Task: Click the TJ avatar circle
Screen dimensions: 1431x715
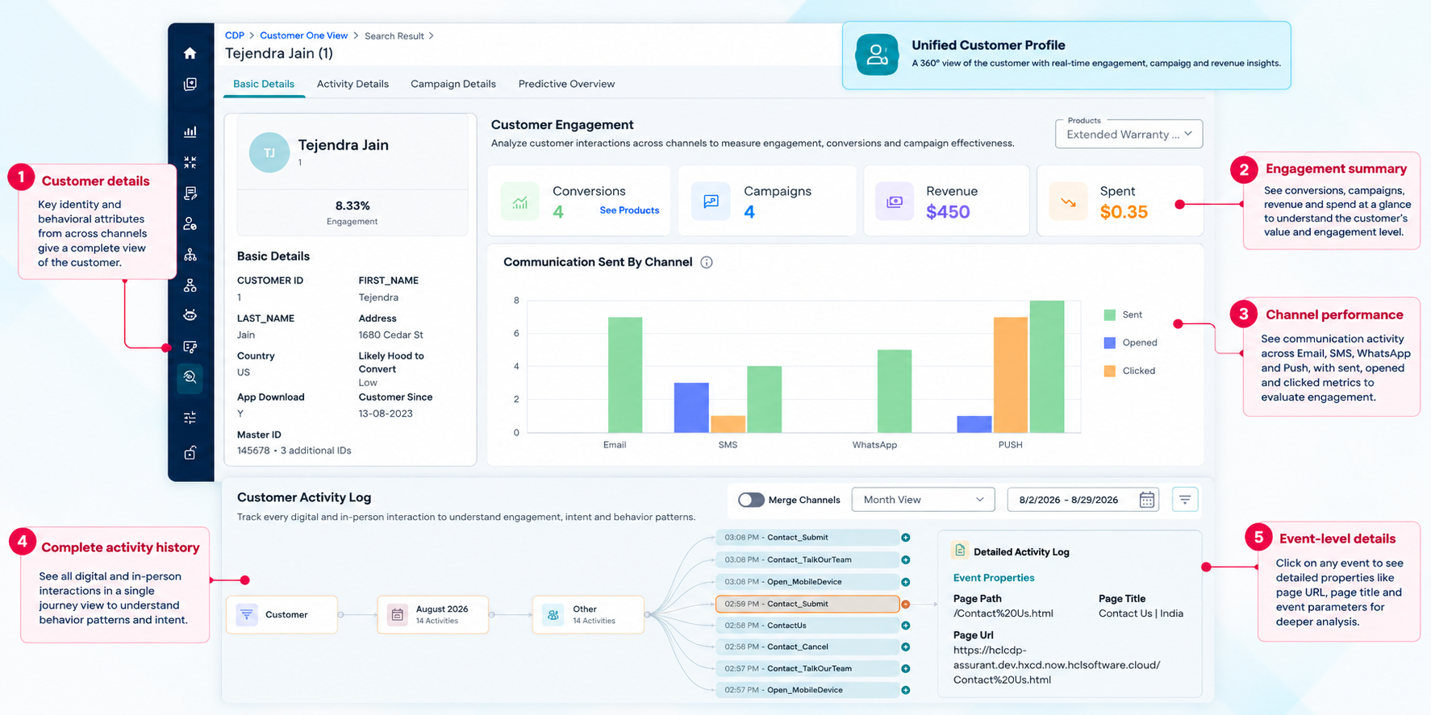Action: click(x=269, y=152)
